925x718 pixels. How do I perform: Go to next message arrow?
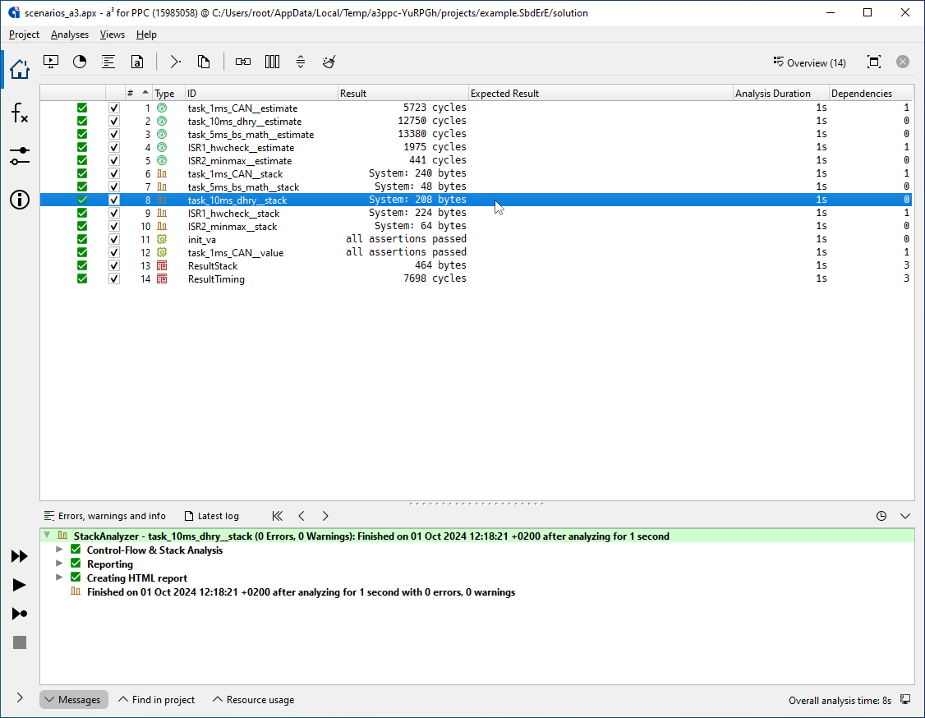(x=325, y=516)
